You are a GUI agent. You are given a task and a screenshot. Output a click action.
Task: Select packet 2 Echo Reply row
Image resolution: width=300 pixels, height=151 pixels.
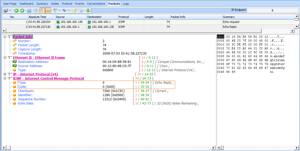click(148, 27)
